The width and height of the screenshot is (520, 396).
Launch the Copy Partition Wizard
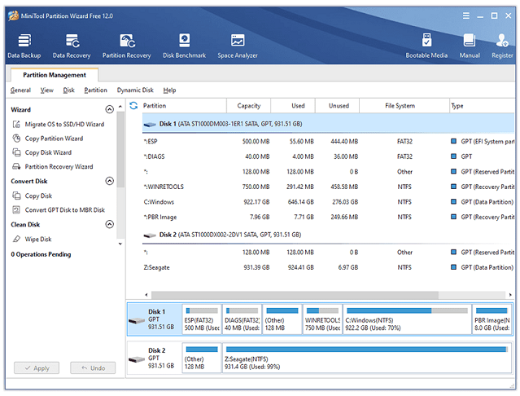[48, 139]
